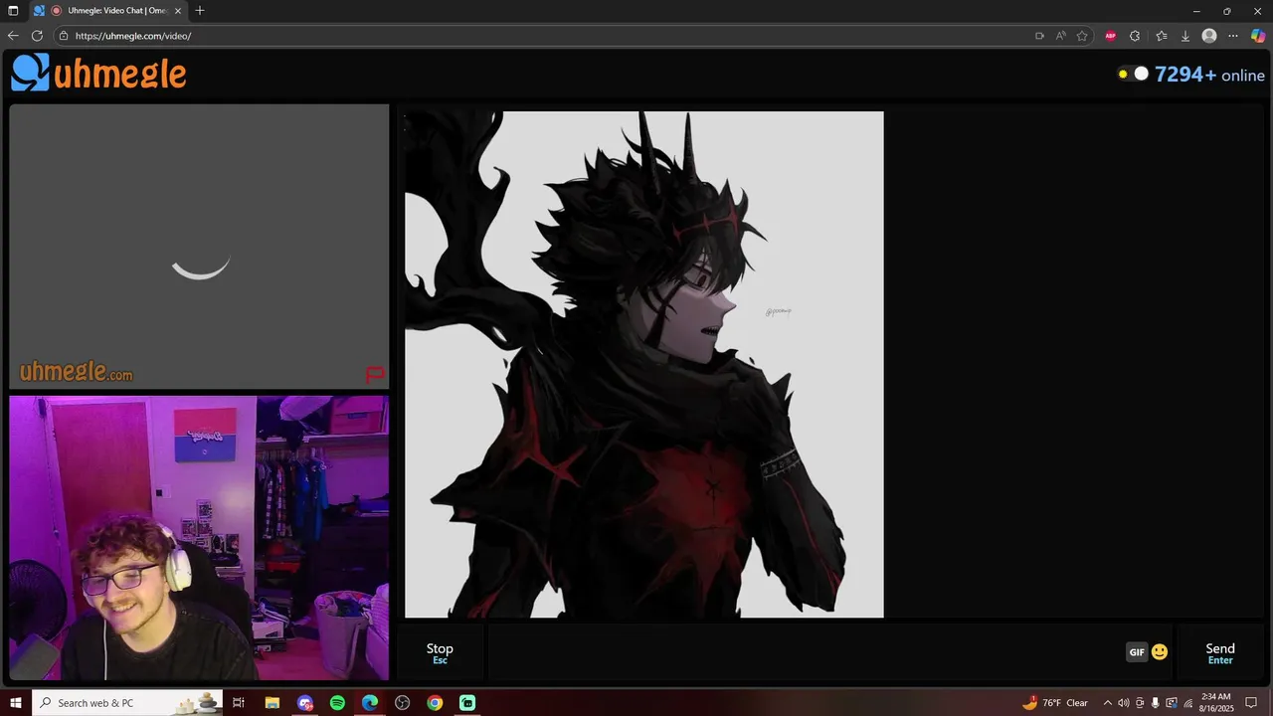
Task: Open File Explorer from taskbar
Action: [x=272, y=703]
